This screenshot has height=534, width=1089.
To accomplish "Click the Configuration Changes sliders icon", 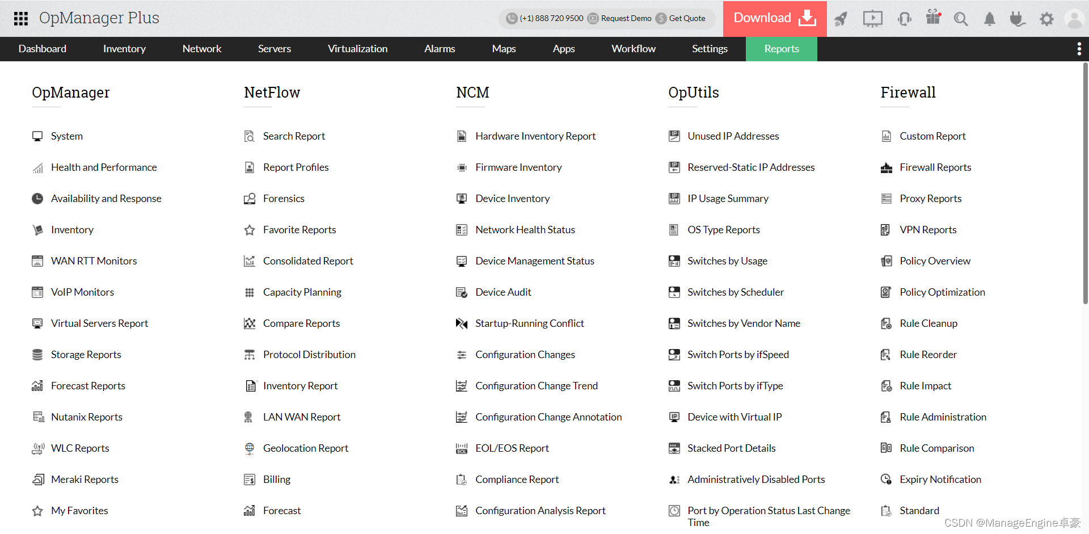I will click(x=462, y=355).
